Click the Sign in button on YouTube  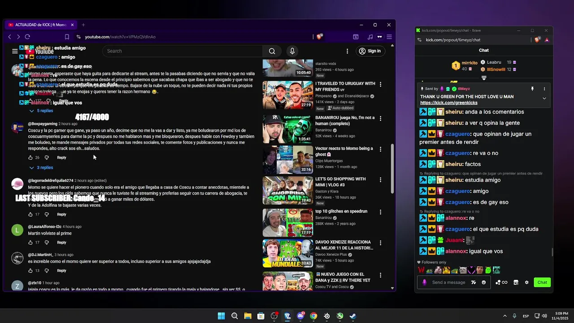tap(370, 51)
